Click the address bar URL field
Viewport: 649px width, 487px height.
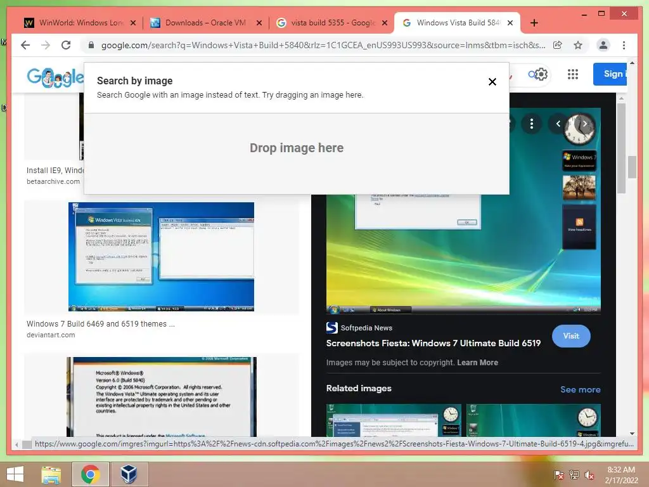tap(323, 45)
